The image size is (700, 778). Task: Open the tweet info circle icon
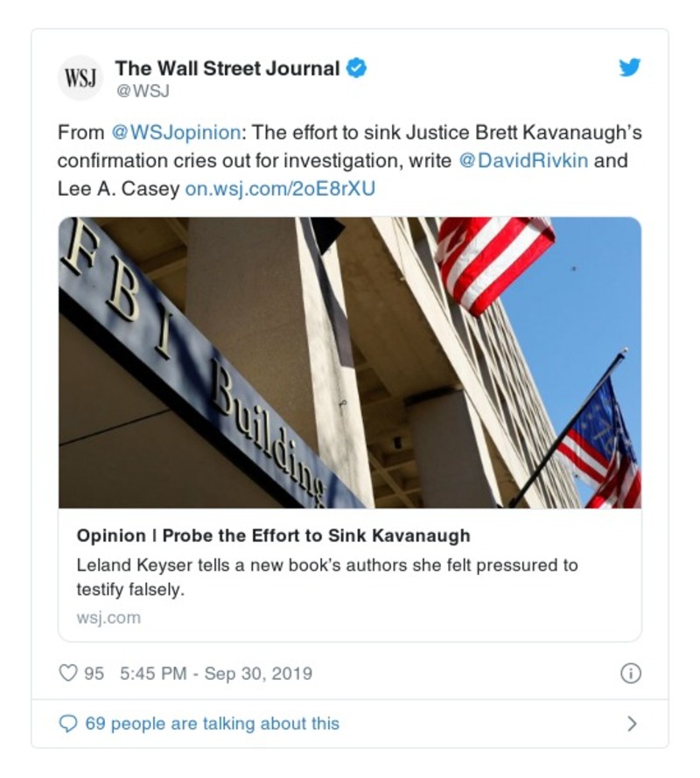click(631, 673)
